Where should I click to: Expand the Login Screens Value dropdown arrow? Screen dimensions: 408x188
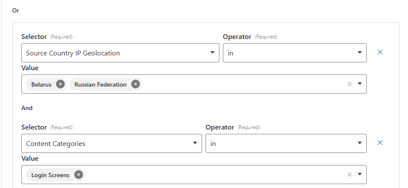click(359, 175)
